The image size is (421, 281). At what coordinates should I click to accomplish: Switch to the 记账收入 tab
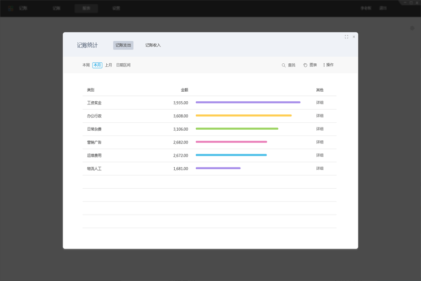pyautogui.click(x=153, y=45)
